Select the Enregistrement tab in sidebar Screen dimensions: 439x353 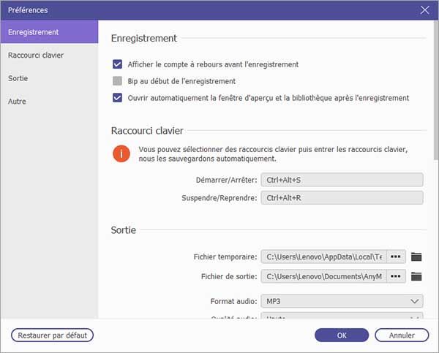click(49, 32)
